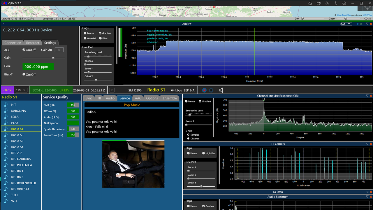Open the home icon in title bar

pyautogui.click(x=310, y=3)
